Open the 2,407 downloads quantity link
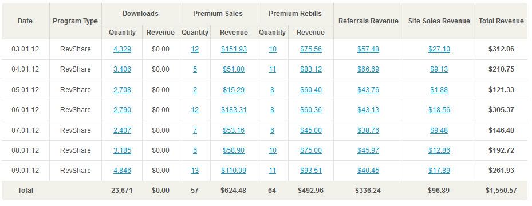This screenshot has width=532, height=206. click(x=122, y=130)
